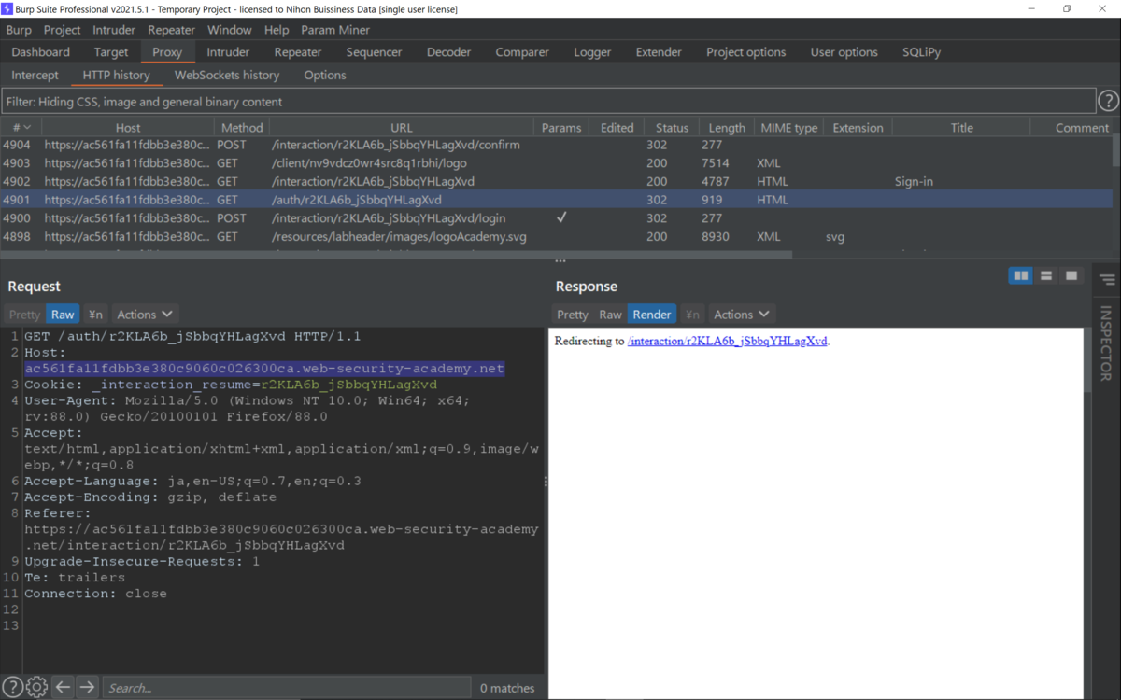Viewport: 1121px width, 700px height.
Task: Sort history by Host column header
Action: [128, 128]
